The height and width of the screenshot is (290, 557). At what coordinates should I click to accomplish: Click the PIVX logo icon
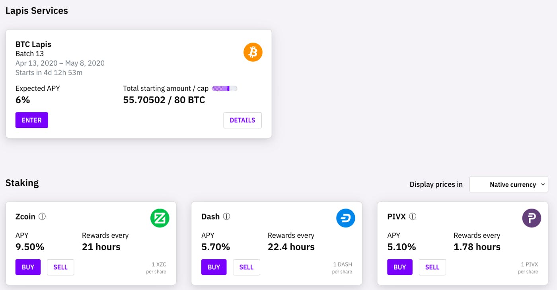tap(532, 218)
